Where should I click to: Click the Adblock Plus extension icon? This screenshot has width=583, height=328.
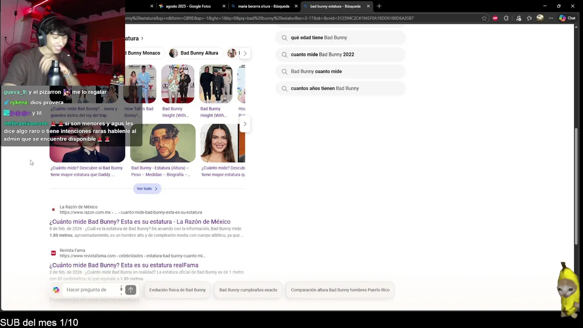(x=495, y=18)
